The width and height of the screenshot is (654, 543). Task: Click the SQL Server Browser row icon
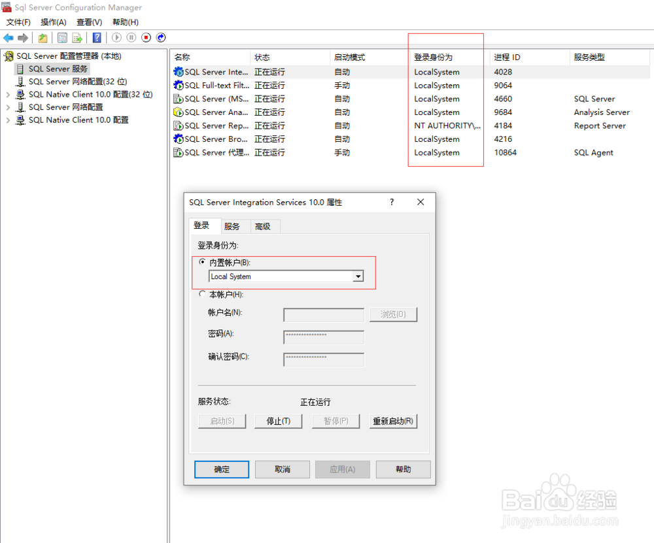178,139
